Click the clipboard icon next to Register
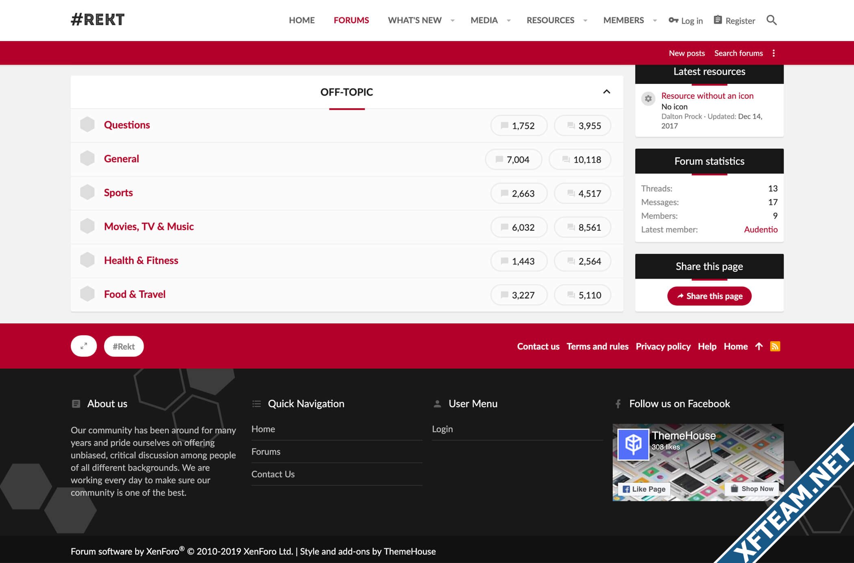This screenshot has width=854, height=563. pyautogui.click(x=718, y=20)
